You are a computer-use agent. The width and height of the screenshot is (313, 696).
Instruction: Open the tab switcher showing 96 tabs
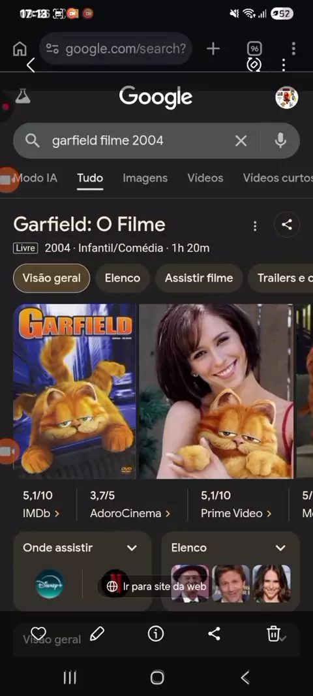click(x=254, y=49)
